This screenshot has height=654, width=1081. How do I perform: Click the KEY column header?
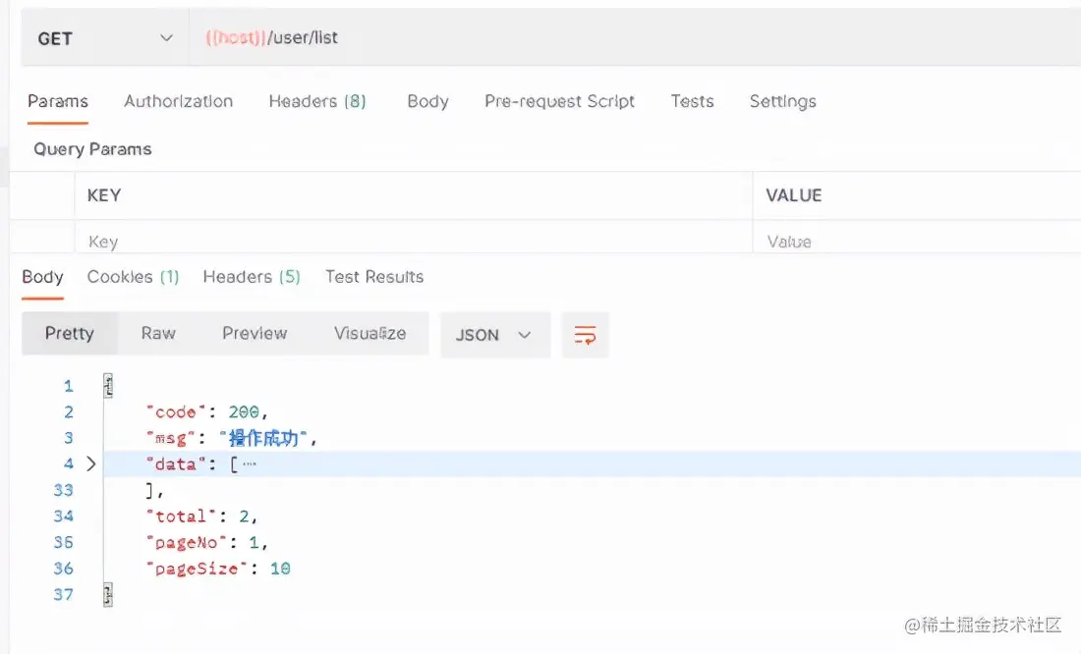click(104, 195)
